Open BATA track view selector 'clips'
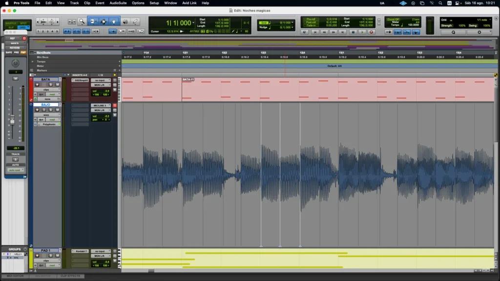 [47, 90]
